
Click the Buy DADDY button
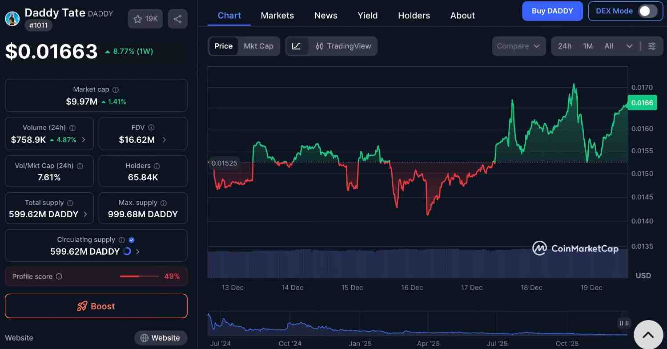pos(552,11)
